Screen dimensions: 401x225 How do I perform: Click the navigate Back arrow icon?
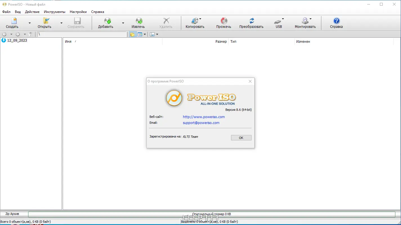[x=4, y=34]
